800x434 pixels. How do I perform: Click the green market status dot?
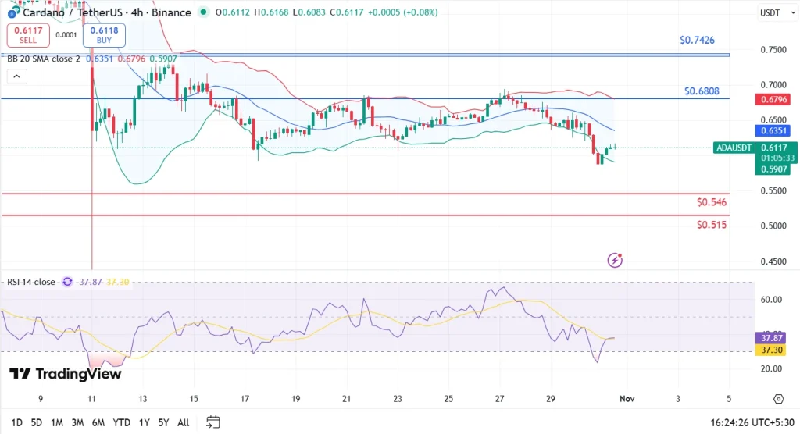click(x=204, y=12)
